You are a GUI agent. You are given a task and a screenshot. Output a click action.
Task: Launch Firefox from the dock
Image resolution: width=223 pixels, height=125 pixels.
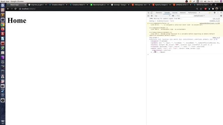[x=2, y=29]
